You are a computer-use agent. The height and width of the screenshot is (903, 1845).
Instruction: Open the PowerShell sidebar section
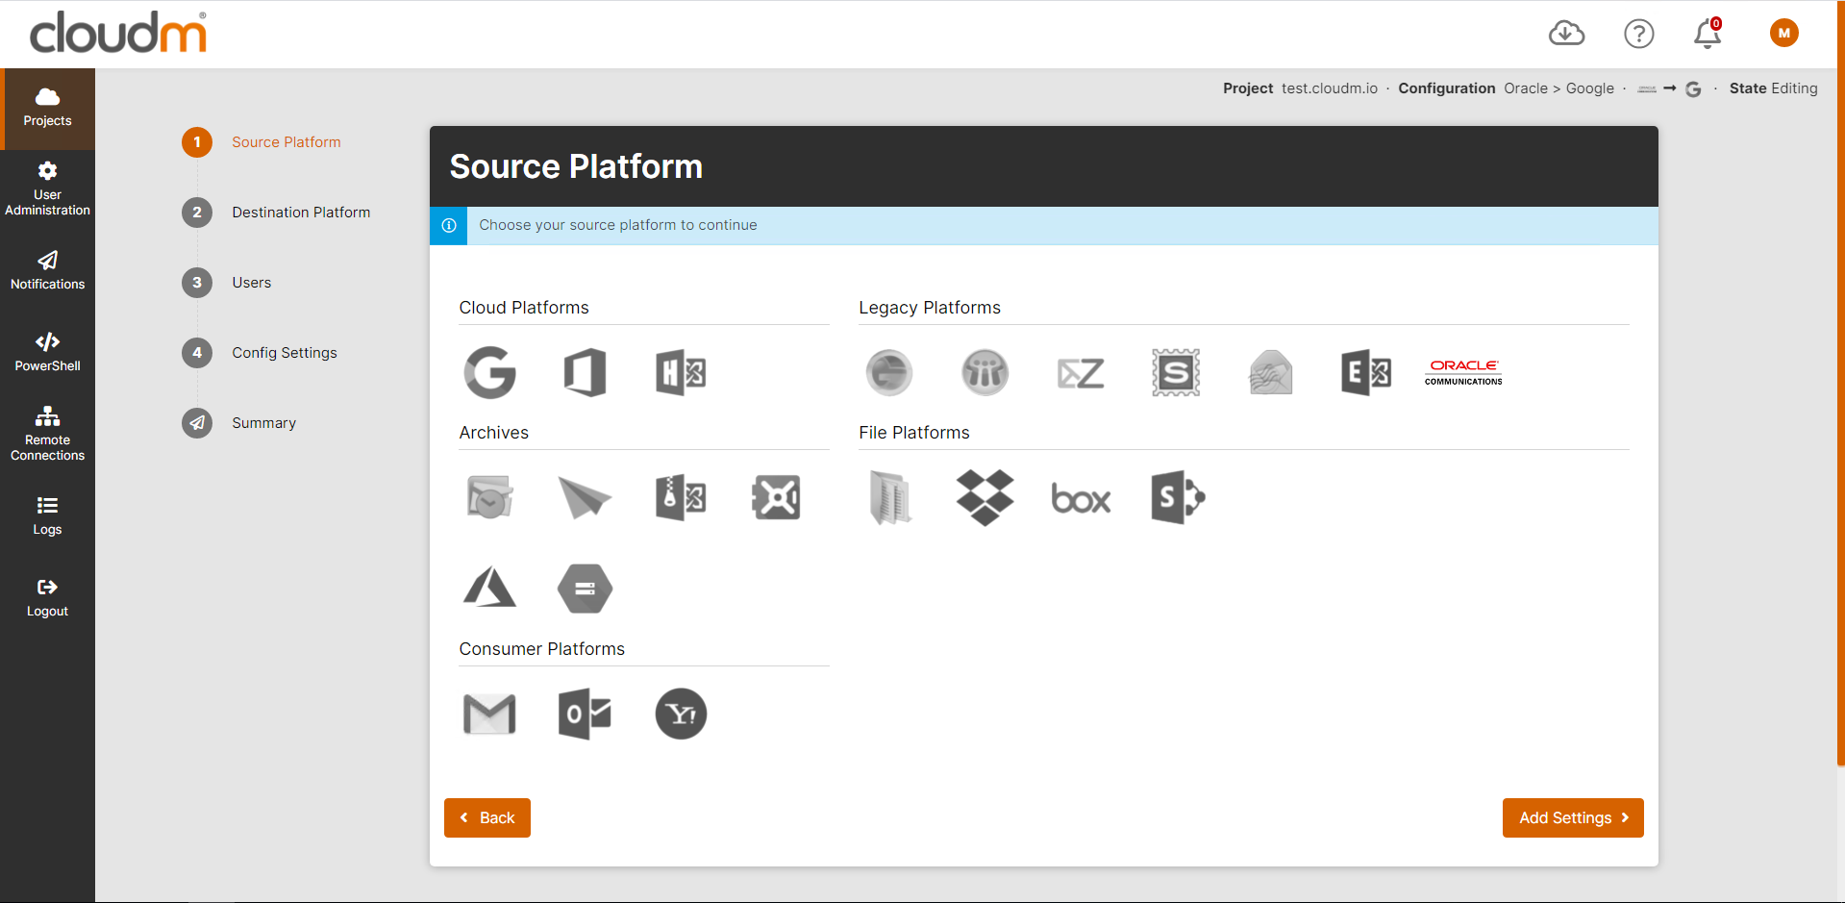pyautogui.click(x=47, y=351)
